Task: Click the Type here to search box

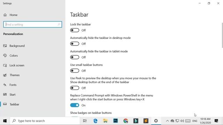Action: click(x=45, y=121)
